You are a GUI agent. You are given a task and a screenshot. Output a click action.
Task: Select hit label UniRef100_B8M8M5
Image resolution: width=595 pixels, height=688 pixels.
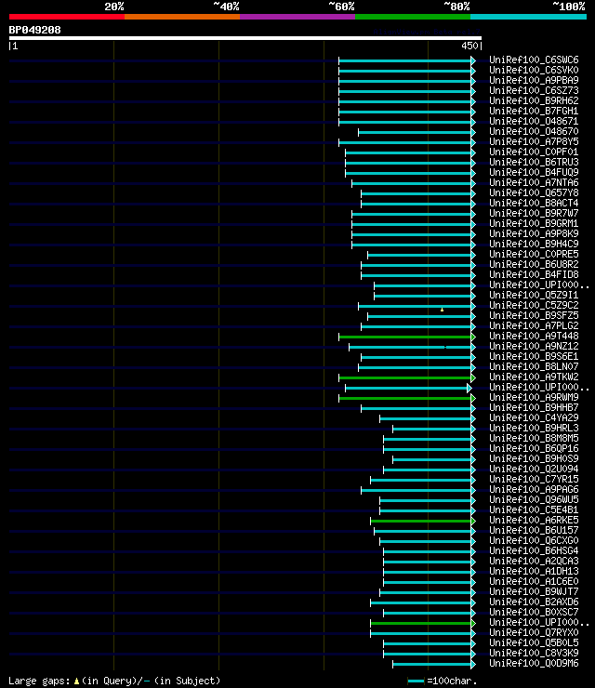coord(534,438)
